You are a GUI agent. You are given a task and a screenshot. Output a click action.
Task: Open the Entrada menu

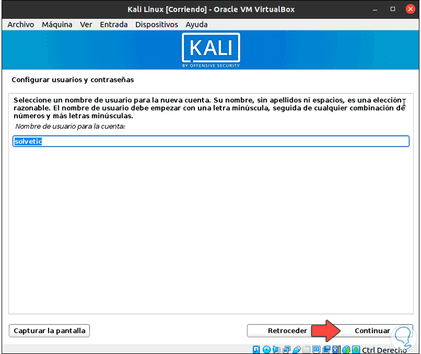(x=114, y=25)
